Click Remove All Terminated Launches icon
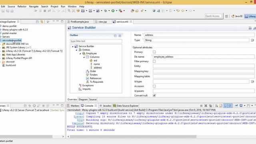The height and width of the screenshot is (144, 256). [x=210, y=106]
